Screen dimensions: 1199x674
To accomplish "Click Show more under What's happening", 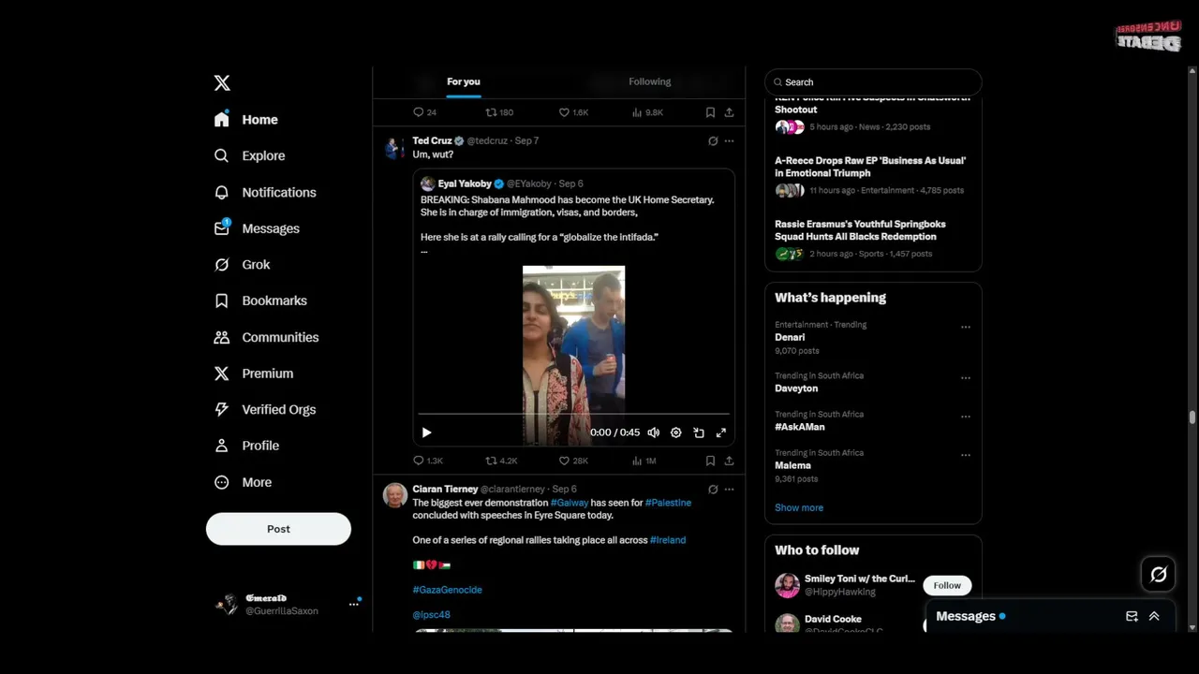I will (x=799, y=507).
